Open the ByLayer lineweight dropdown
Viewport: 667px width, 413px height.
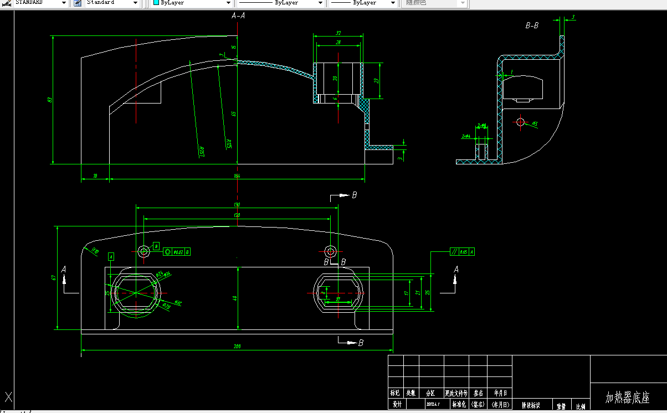pyautogui.click(x=363, y=3)
